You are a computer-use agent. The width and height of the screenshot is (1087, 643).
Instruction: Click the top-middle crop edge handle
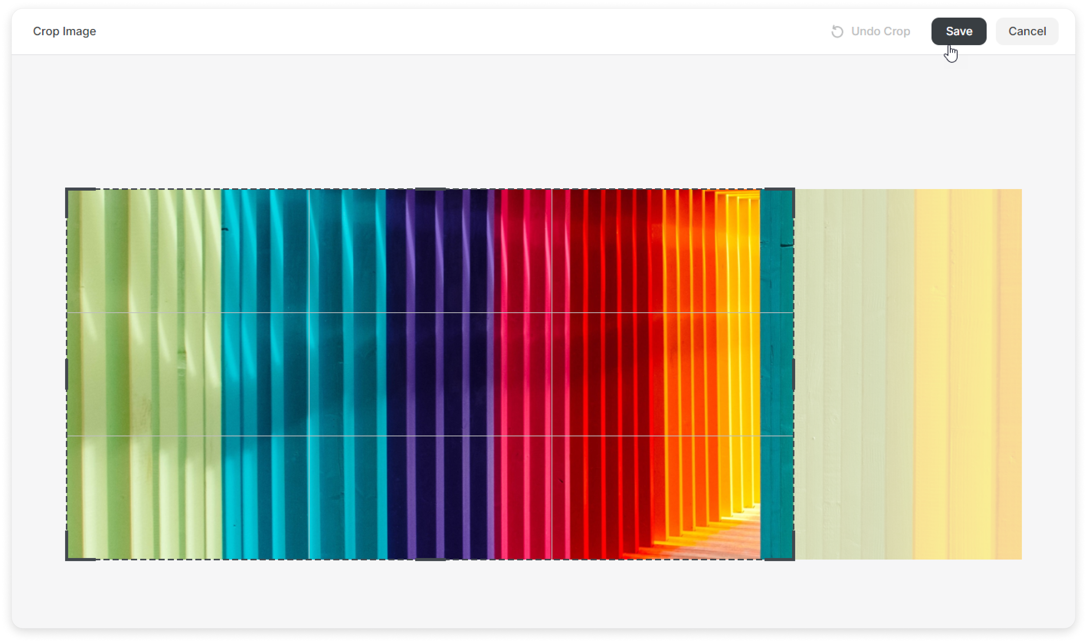(x=430, y=189)
